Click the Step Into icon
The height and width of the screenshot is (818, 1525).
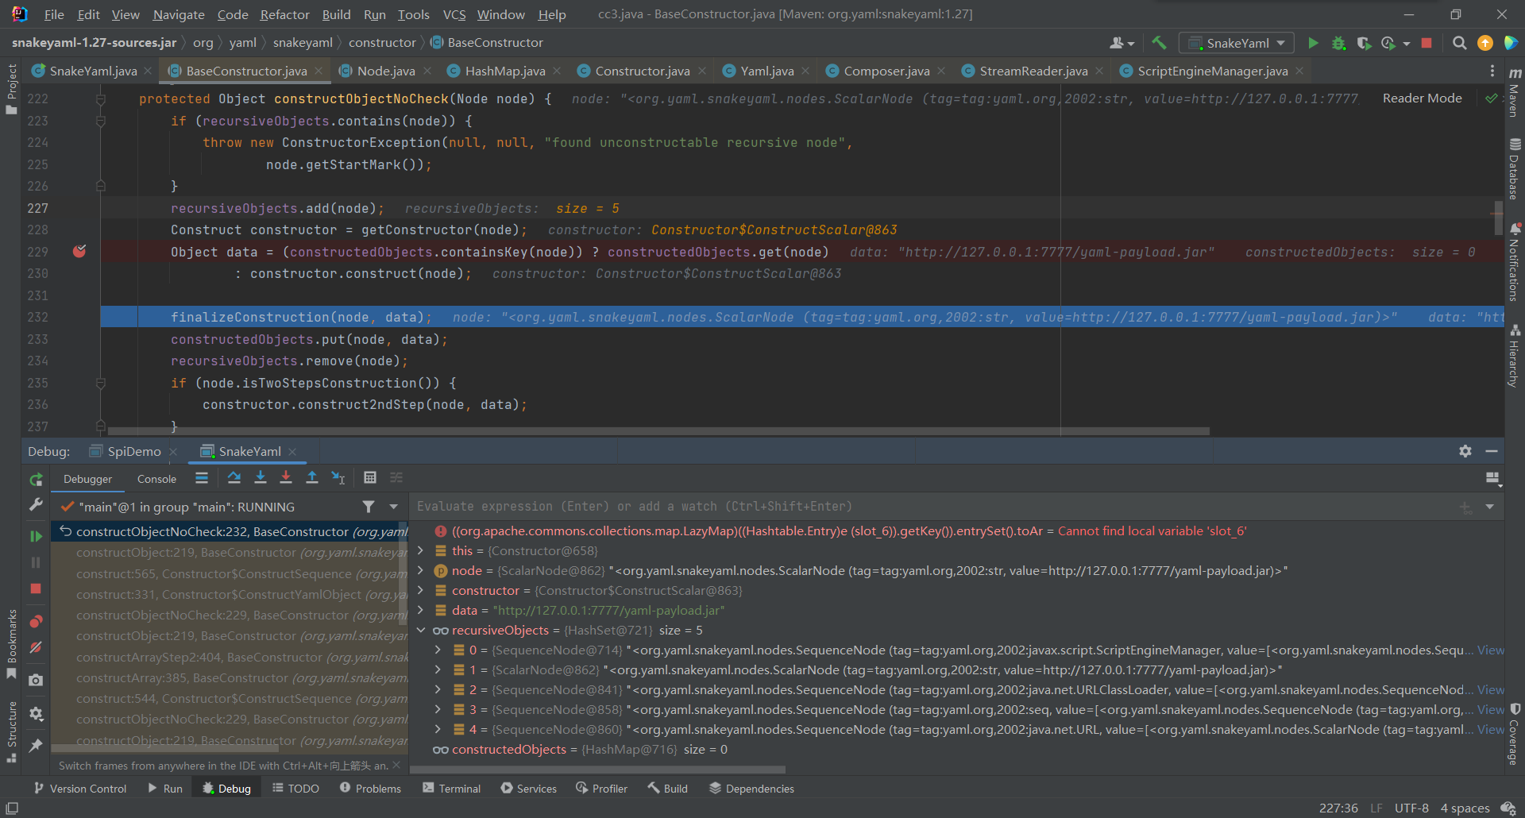click(260, 477)
